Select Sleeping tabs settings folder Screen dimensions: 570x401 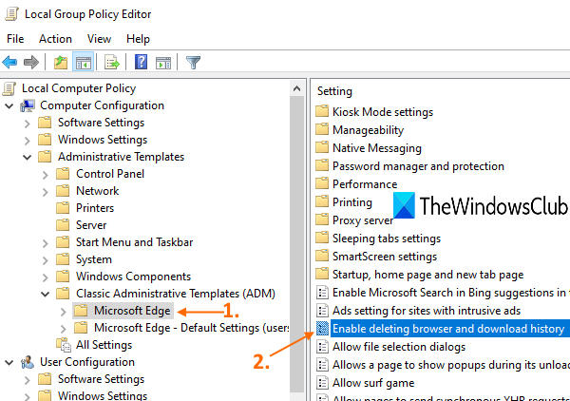pos(387,239)
